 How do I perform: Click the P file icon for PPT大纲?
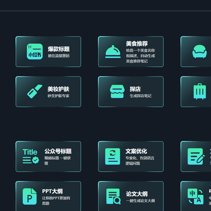click(x=30, y=196)
